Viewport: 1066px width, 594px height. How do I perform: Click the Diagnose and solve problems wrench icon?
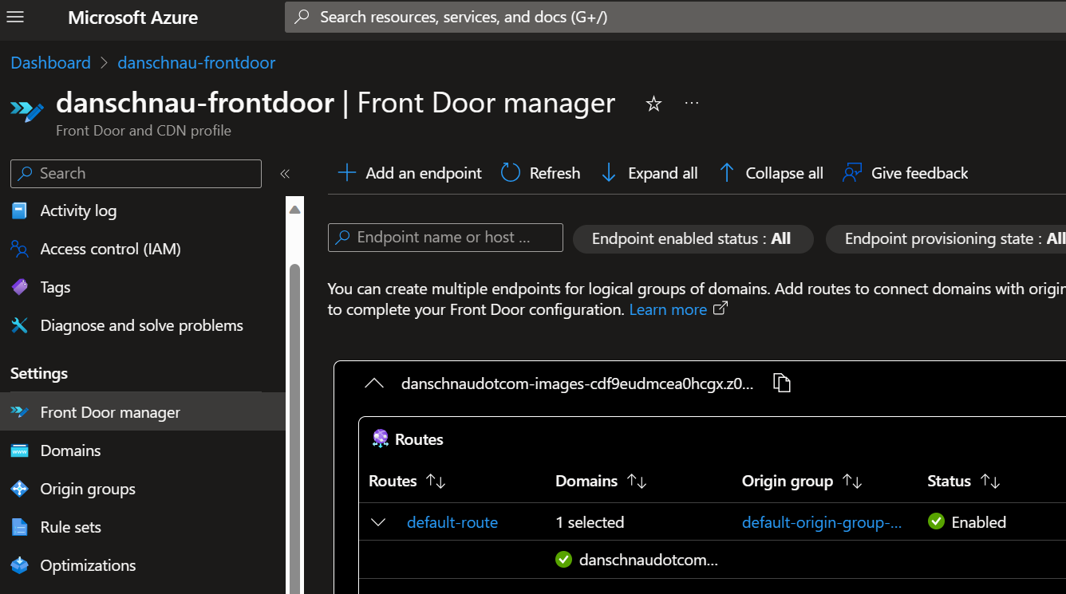click(x=19, y=326)
